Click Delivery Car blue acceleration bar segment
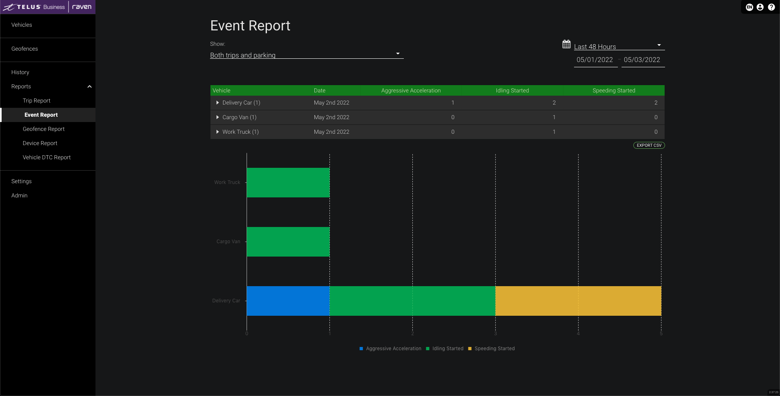This screenshot has width=780, height=396. tap(288, 301)
